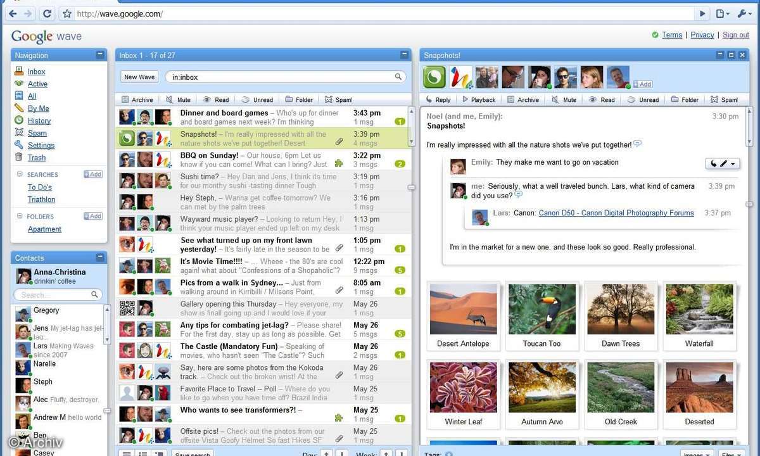Reload the page using the browser refresh button
760x456 pixels.
pyautogui.click(x=47, y=13)
